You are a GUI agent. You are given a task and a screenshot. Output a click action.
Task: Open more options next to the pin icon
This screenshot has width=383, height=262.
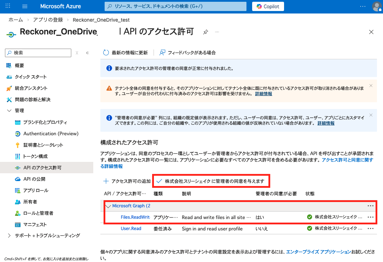[x=217, y=32]
